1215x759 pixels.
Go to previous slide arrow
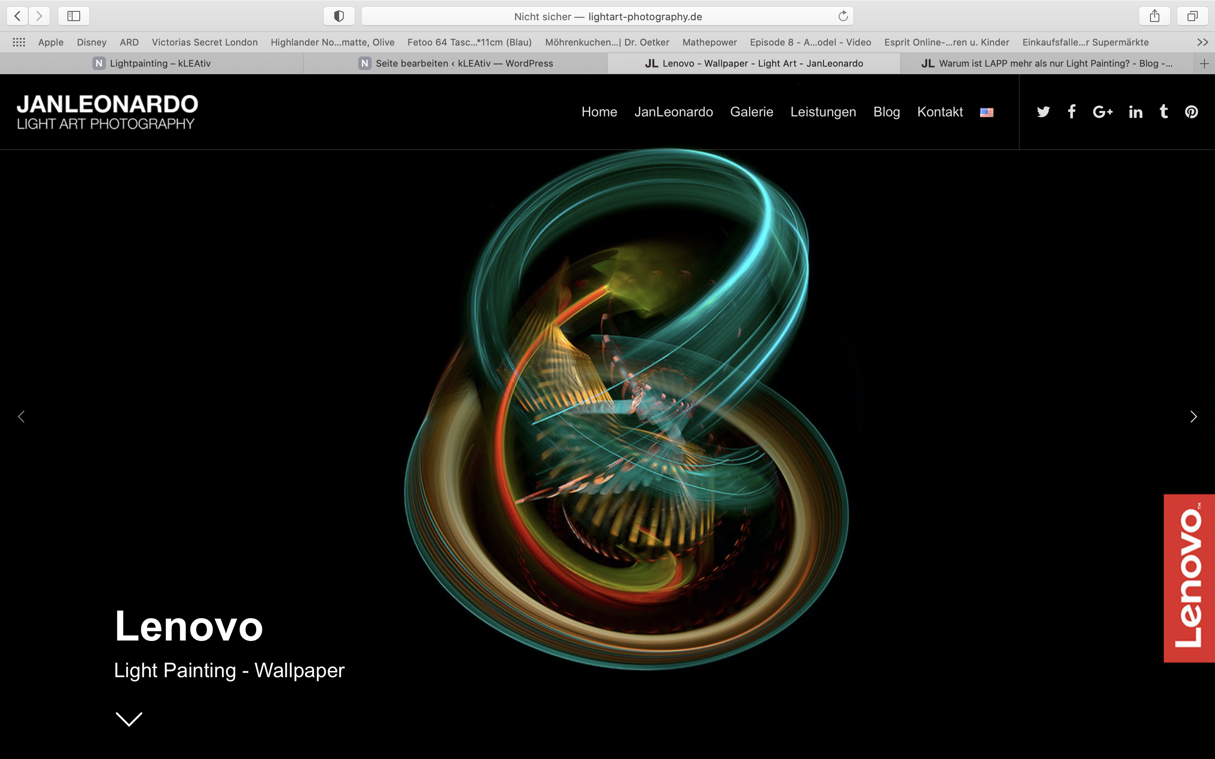(21, 417)
